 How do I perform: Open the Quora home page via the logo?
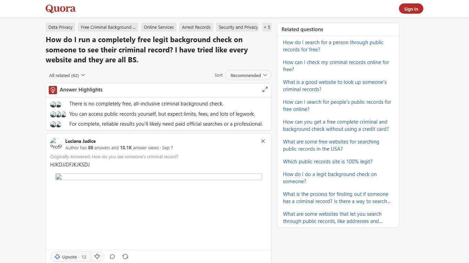pos(60,9)
